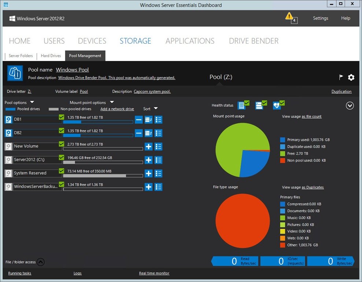Expand the File / folder access panel
This screenshot has width=362, height=282.
click(41, 262)
